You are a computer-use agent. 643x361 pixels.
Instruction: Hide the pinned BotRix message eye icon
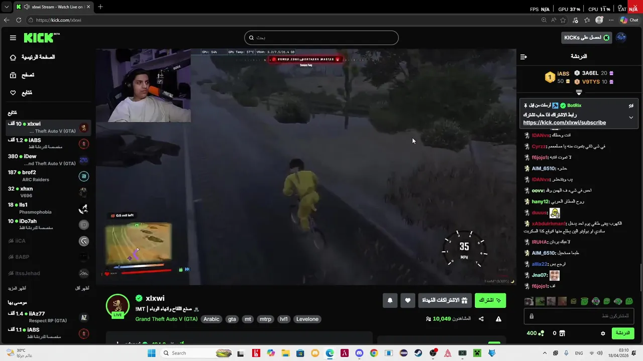tap(631, 106)
